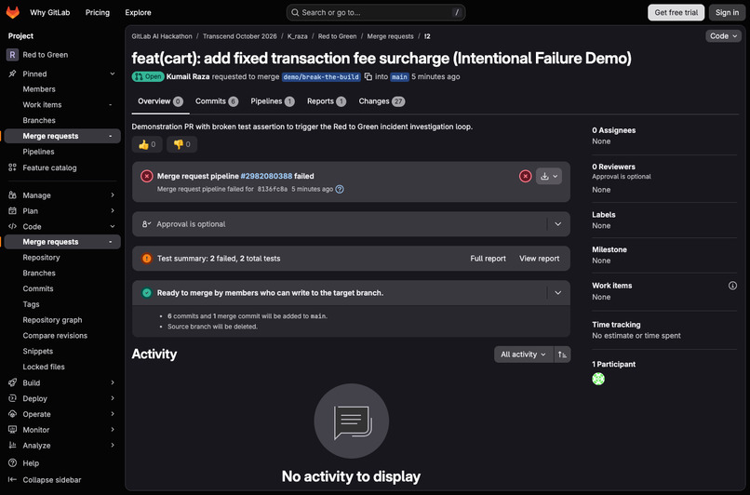The width and height of the screenshot is (750, 495).
Task: Open Tags in the sidebar
Action: click(x=31, y=304)
